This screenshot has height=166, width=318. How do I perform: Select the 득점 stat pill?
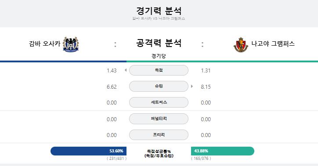point(159,70)
